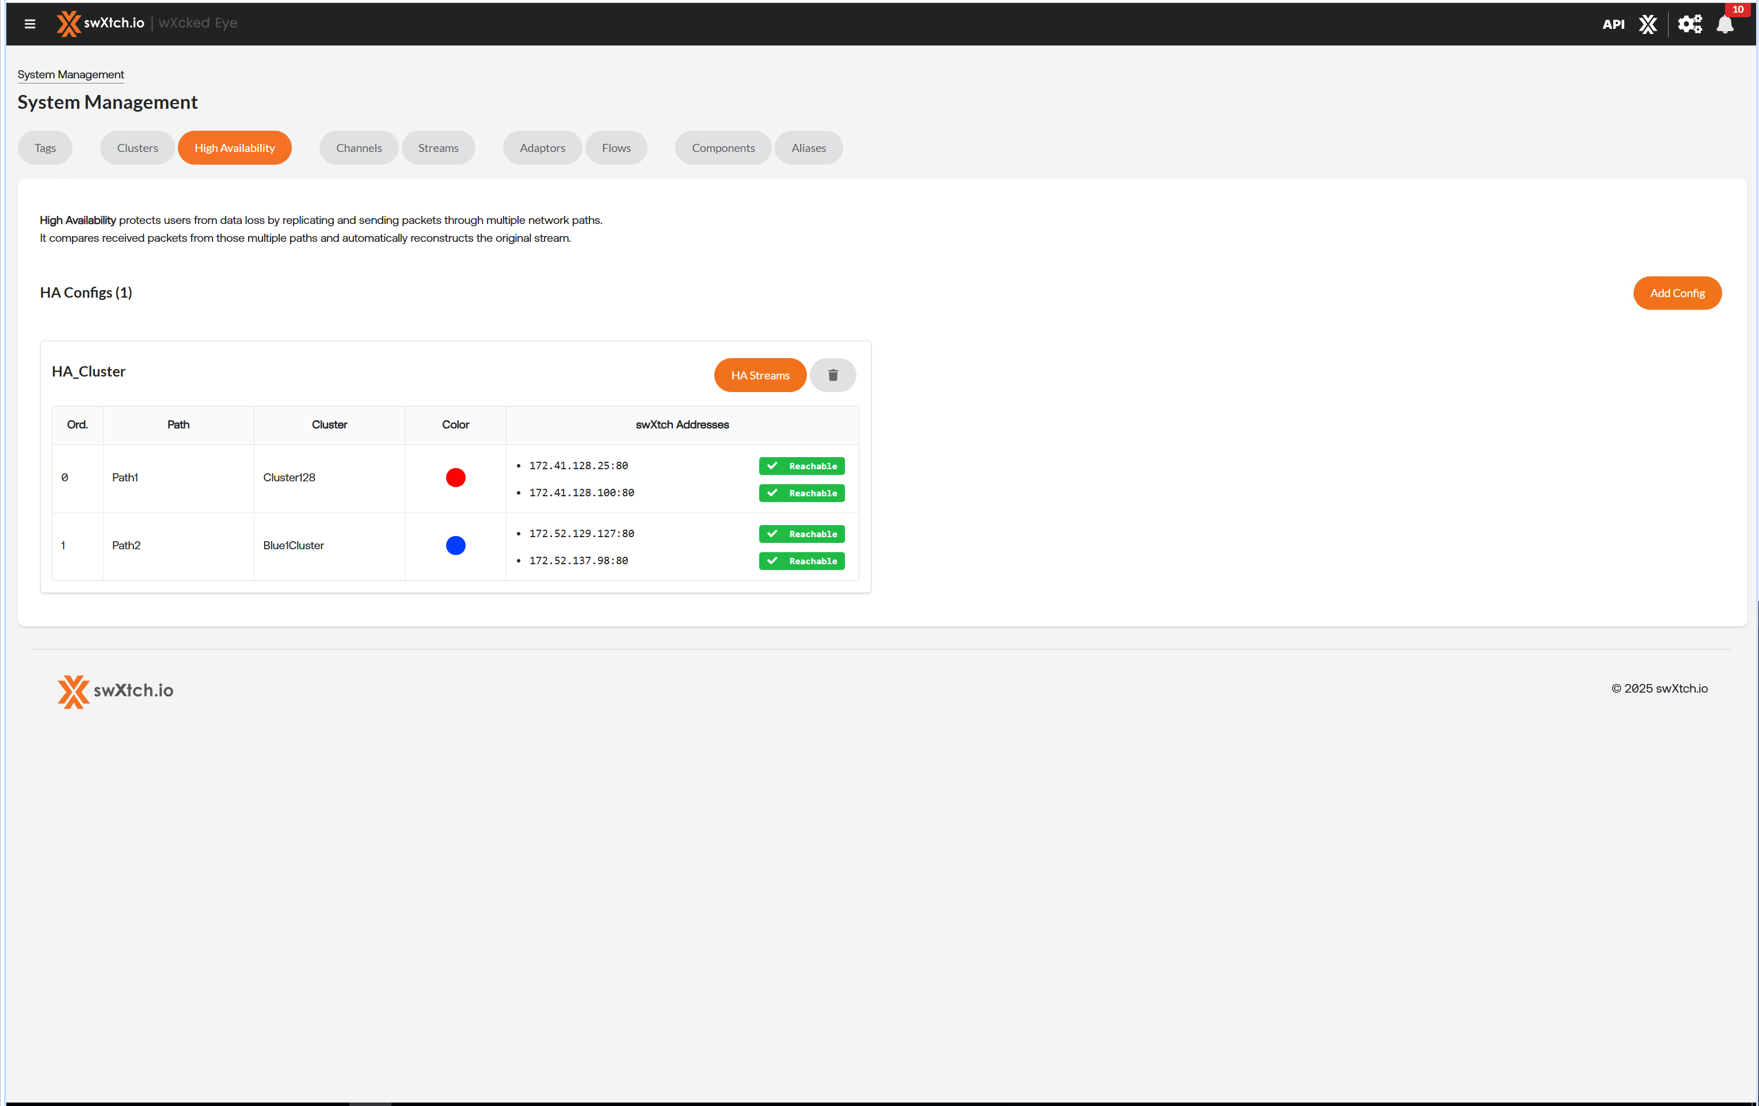Click the swXtch.io logo in header

(x=101, y=24)
